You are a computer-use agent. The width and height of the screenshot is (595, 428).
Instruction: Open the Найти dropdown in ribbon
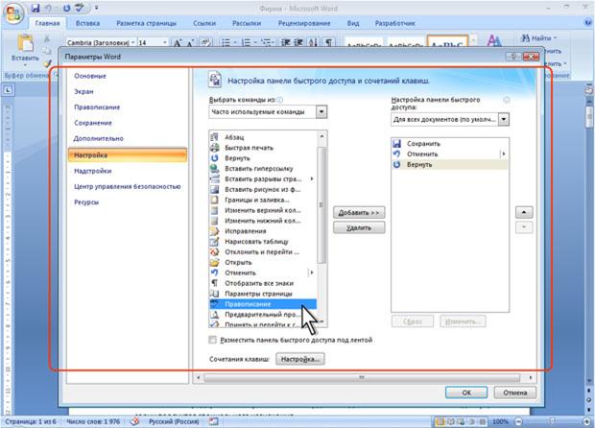pos(555,38)
